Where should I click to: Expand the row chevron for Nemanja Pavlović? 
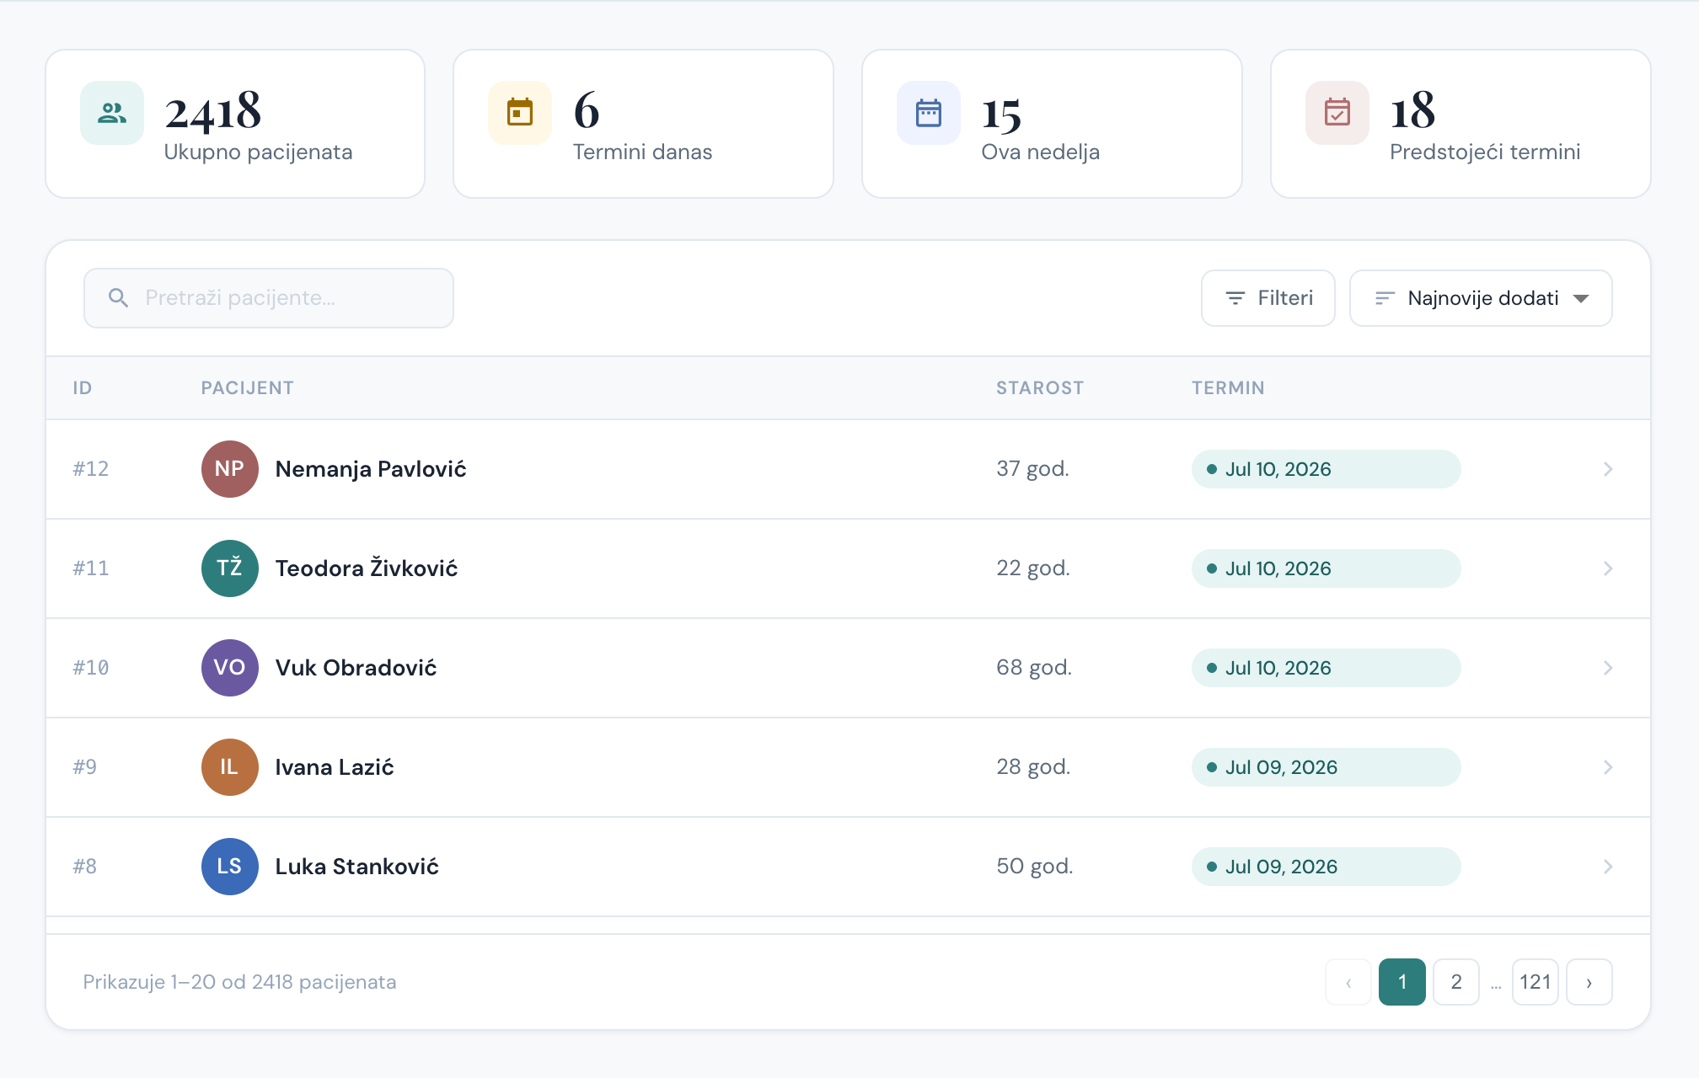click(1608, 469)
